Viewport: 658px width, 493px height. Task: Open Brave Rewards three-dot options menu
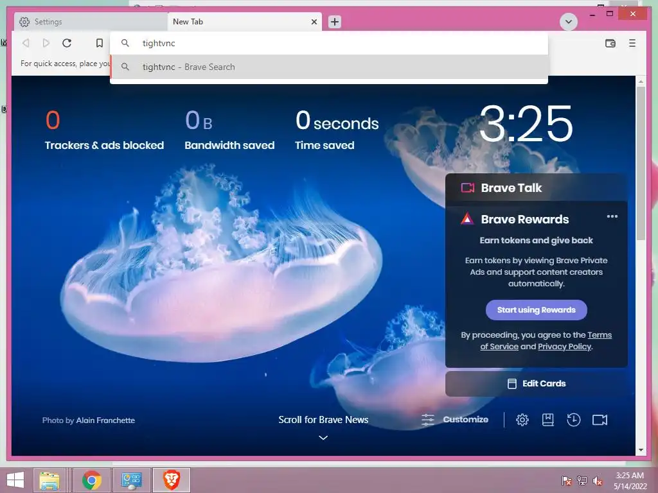[612, 216]
